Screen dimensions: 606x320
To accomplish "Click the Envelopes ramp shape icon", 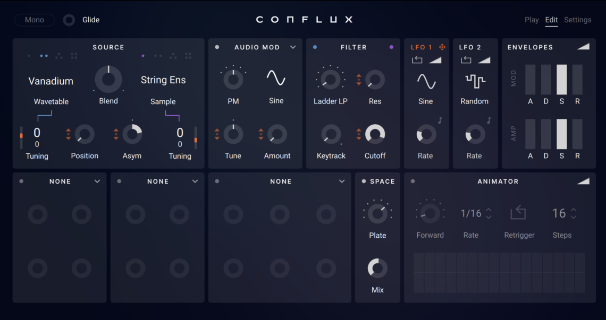I will (x=583, y=47).
